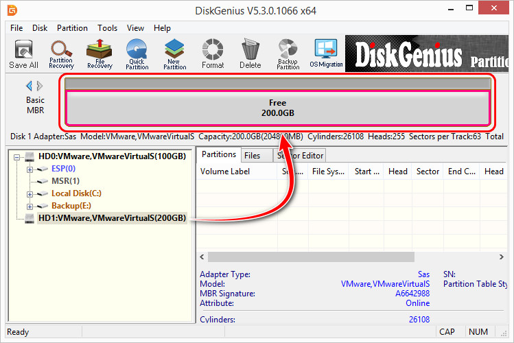Open the Disk menu
This screenshot has width=514, height=343.
40,28
